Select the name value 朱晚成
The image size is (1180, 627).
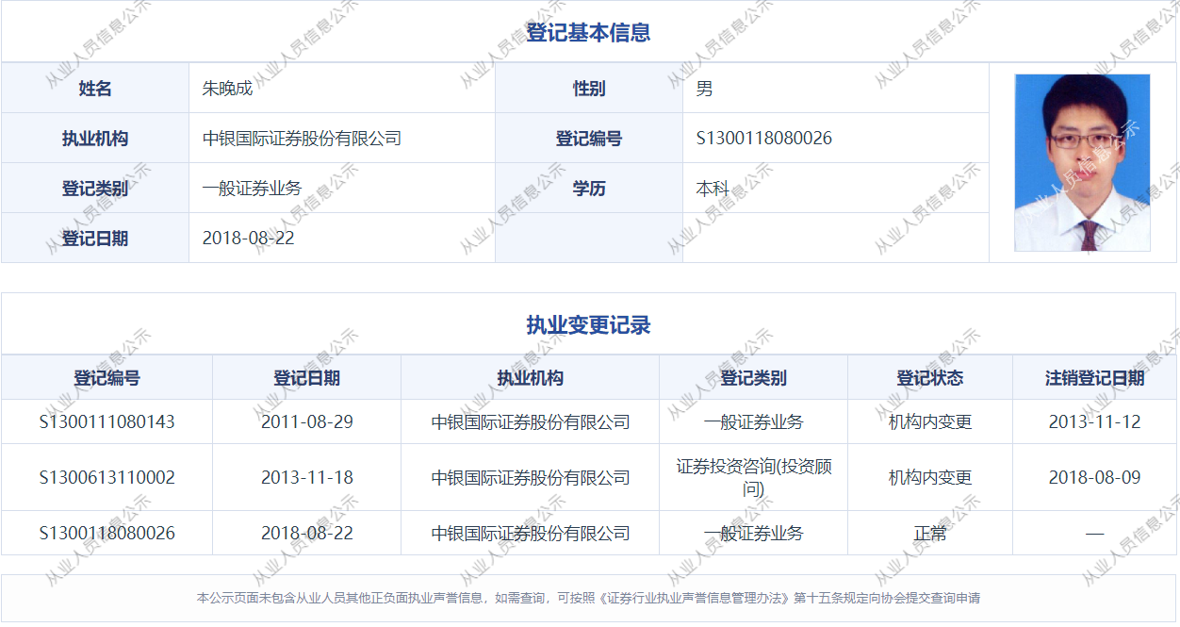[228, 89]
